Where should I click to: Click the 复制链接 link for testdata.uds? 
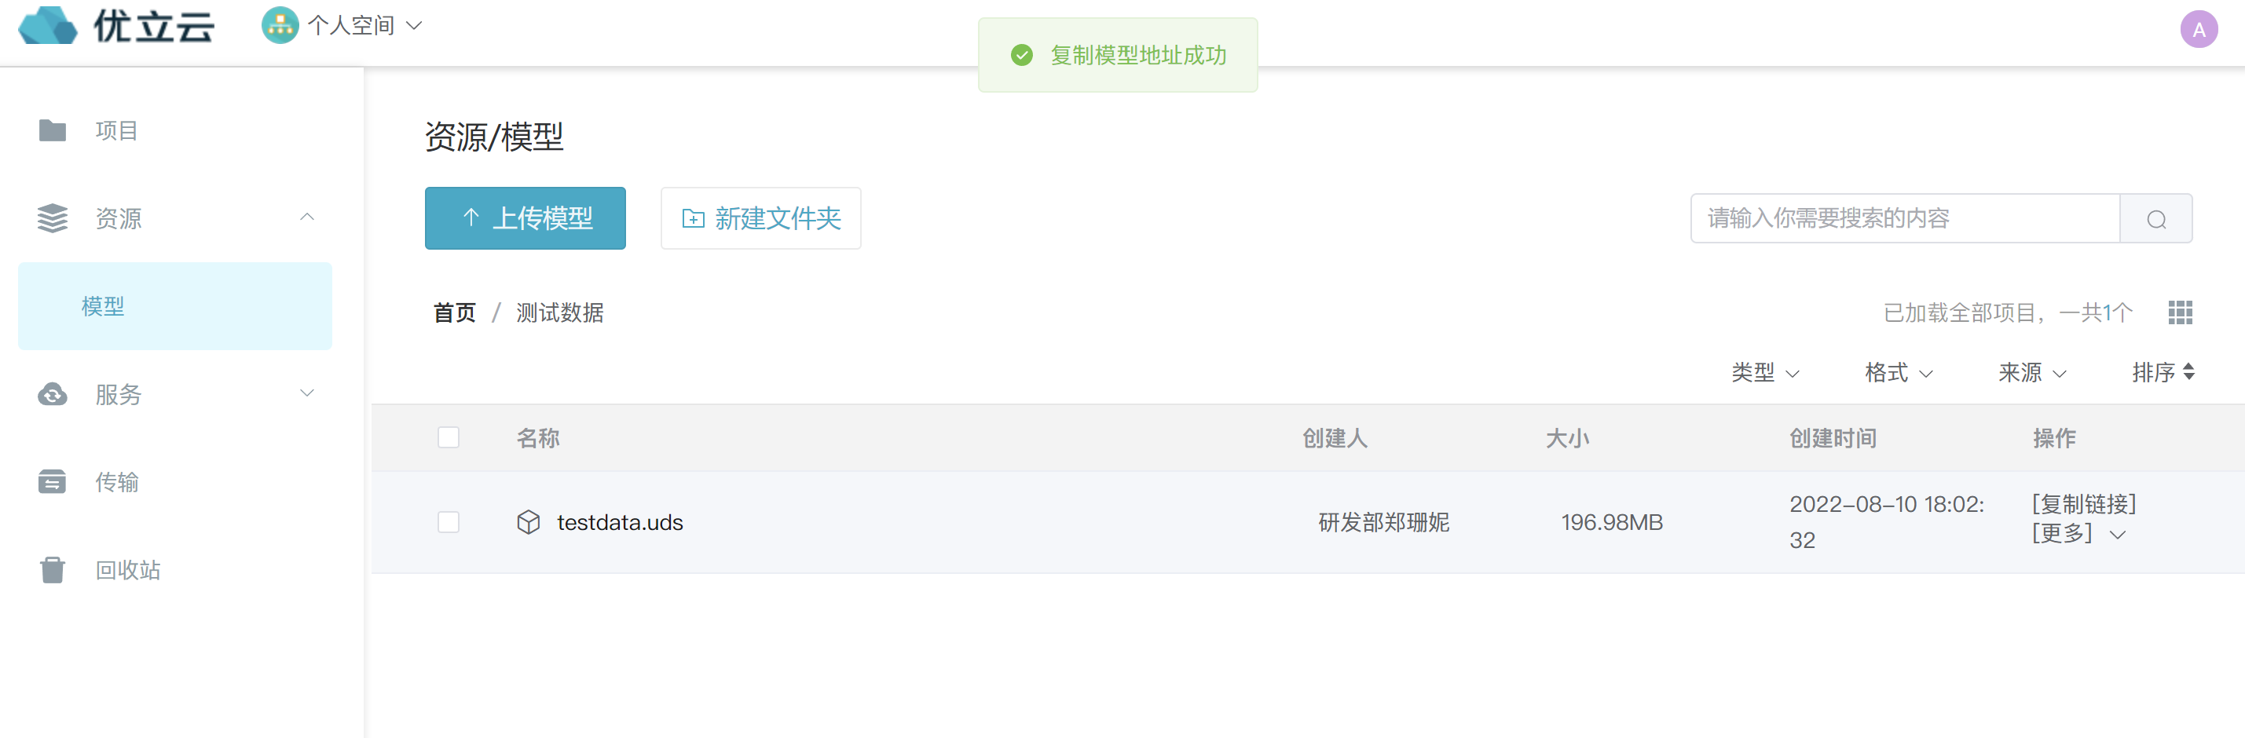click(2084, 503)
